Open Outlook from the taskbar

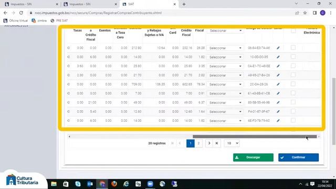(x=90, y=184)
